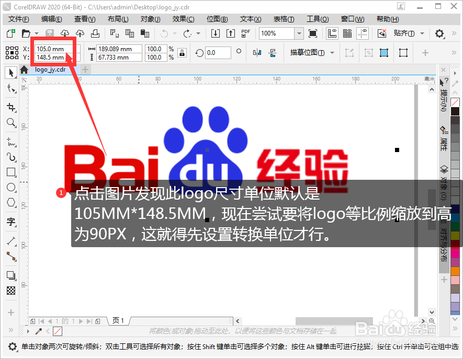Viewport: 463px width, 359px height.
Task: Open the 文件(F) menu
Action: (x=19, y=19)
